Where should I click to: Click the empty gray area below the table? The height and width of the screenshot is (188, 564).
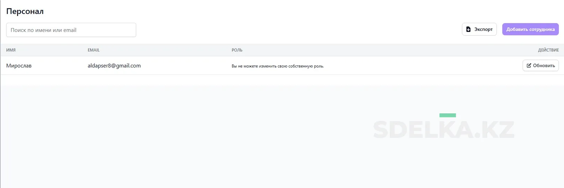pos(178,135)
